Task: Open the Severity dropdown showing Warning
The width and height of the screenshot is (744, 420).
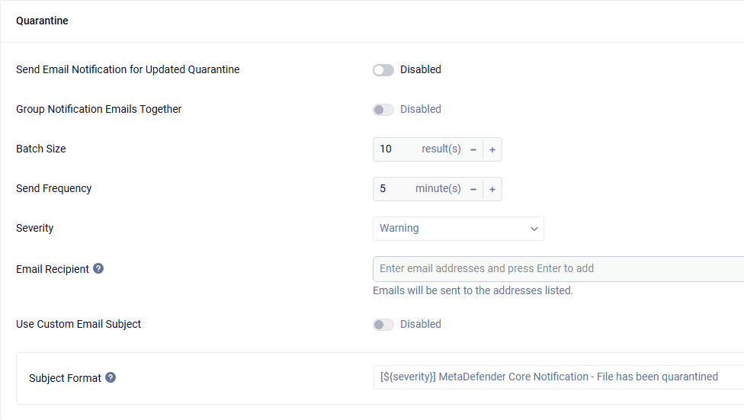Action: click(x=458, y=229)
